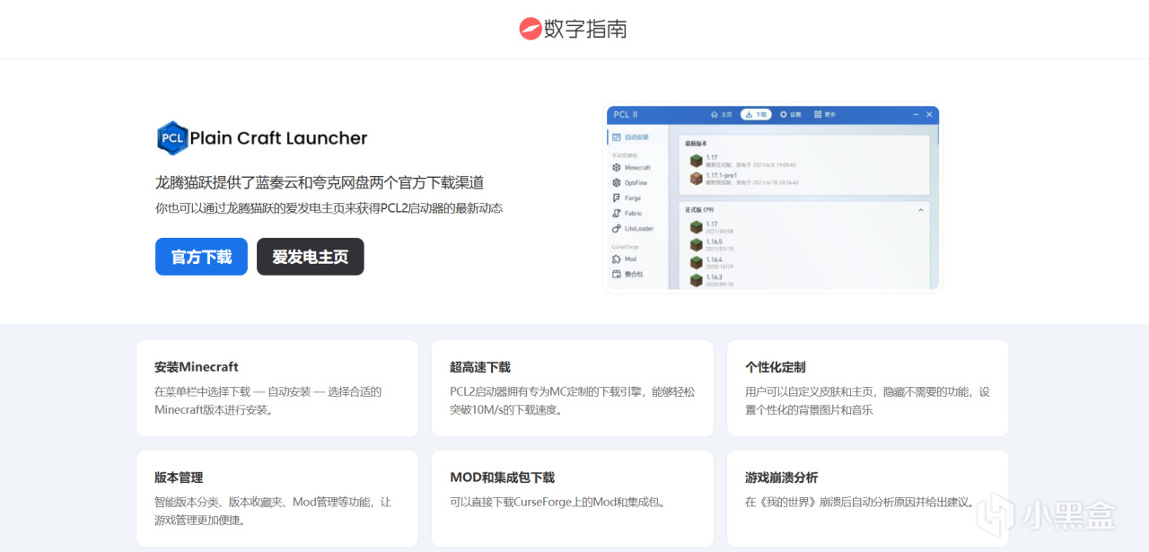The height and width of the screenshot is (552, 1149).
Task: Click the 游戏崩溃分析 card title
Action: 782,478
